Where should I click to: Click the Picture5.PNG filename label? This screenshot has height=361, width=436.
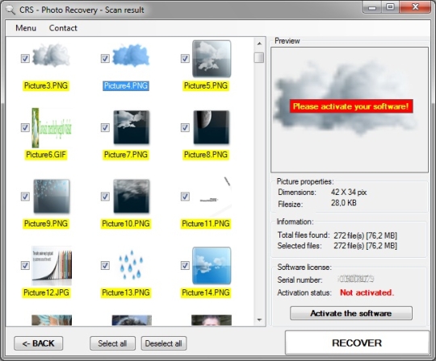(x=206, y=85)
